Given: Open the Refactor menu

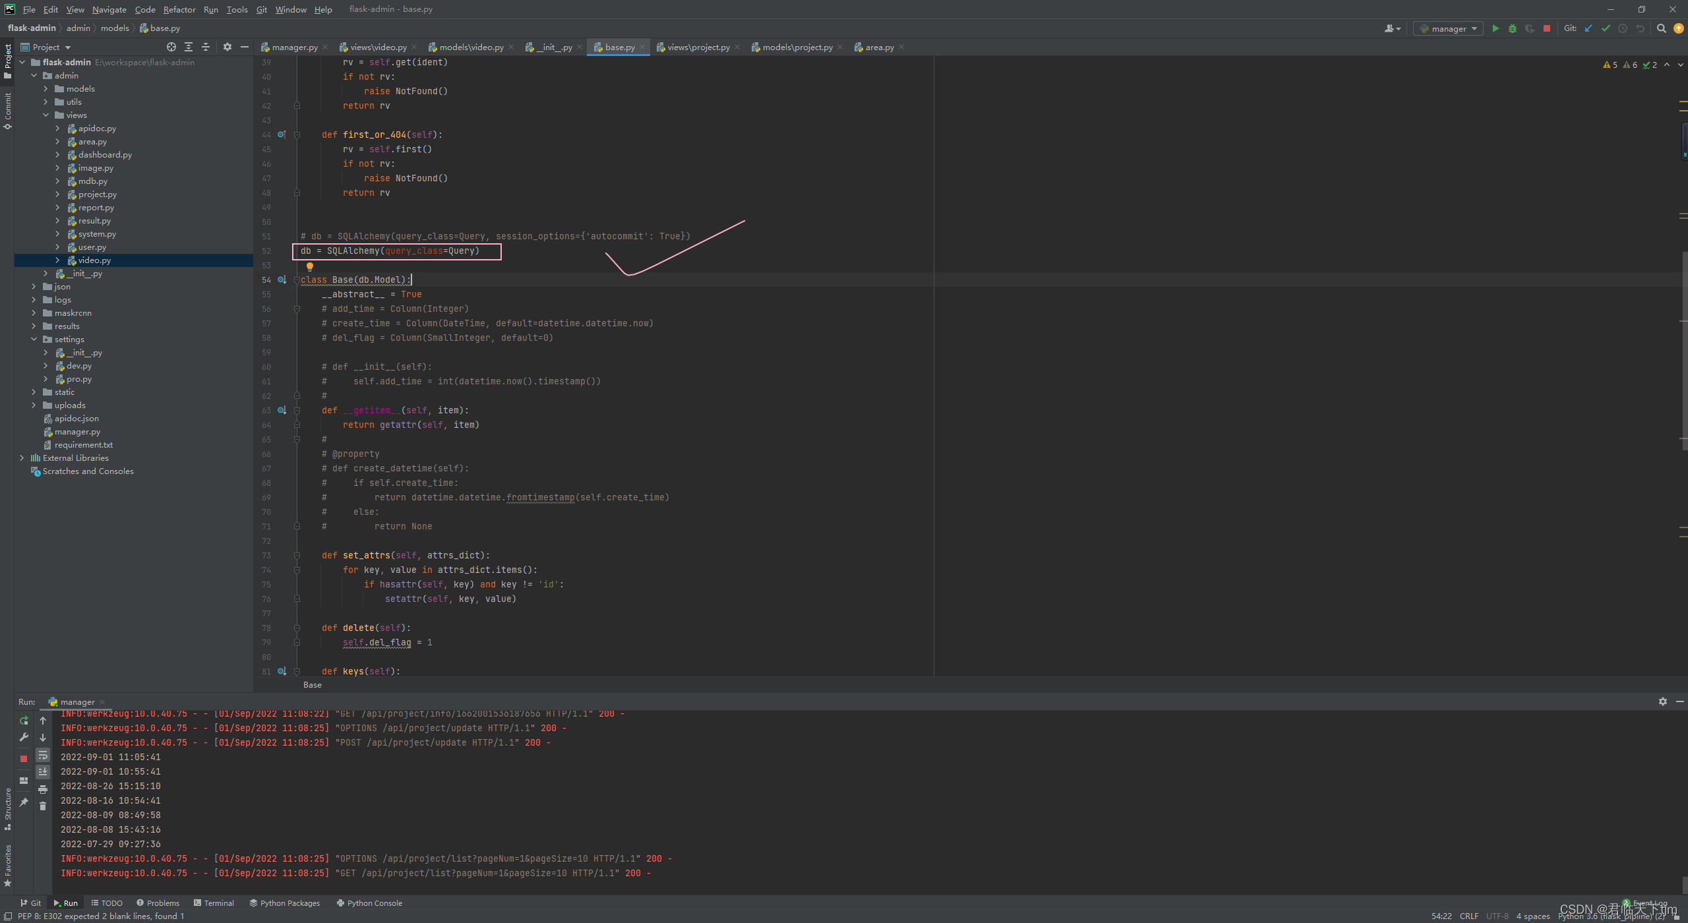Looking at the screenshot, I should coord(179,9).
